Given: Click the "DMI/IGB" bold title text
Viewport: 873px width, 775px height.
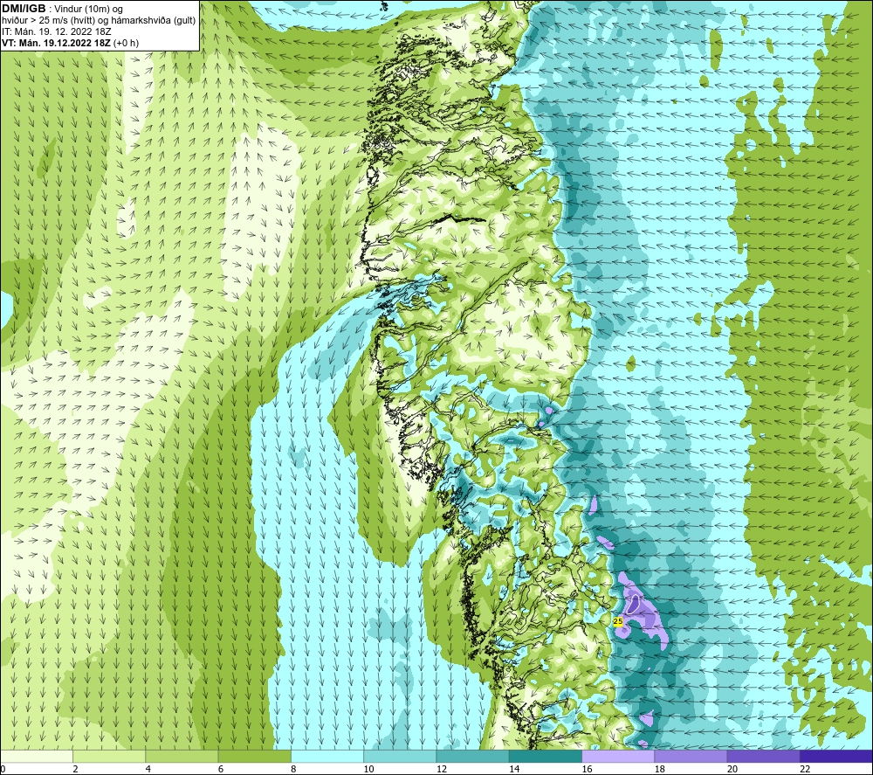Looking at the screenshot, I should (24, 9).
